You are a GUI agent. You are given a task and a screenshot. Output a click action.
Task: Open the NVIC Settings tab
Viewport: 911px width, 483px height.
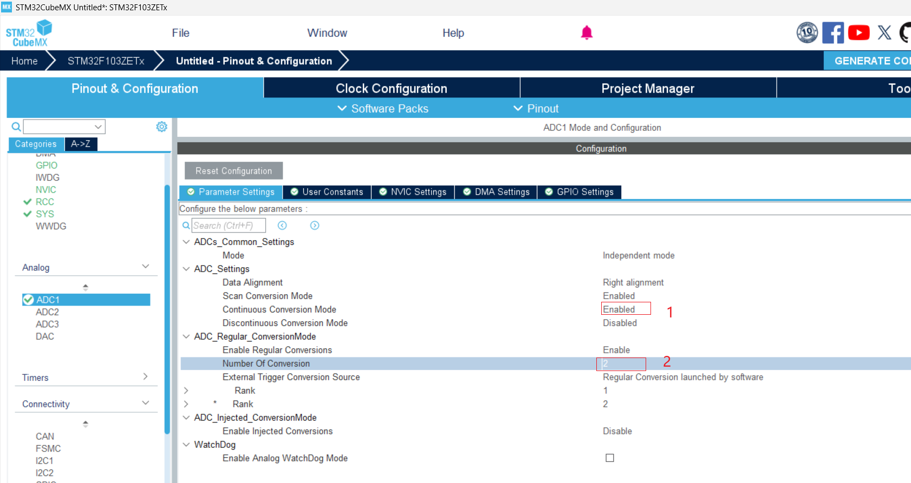[413, 192]
